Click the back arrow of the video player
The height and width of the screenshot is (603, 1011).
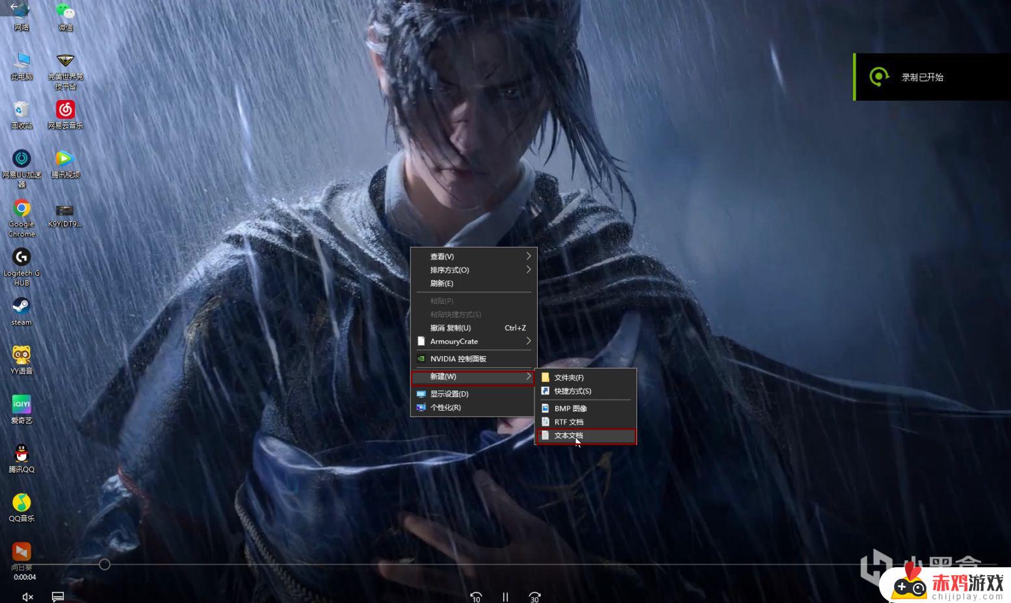pos(14,6)
